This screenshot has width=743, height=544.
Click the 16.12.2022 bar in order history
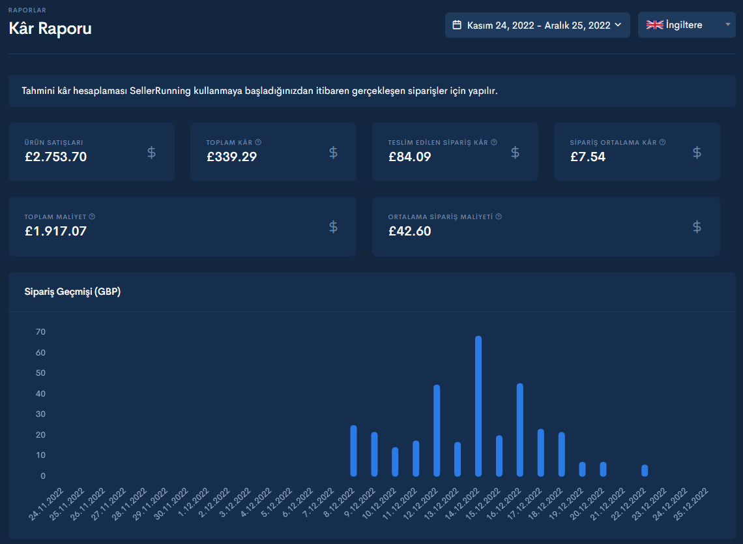tap(520, 430)
